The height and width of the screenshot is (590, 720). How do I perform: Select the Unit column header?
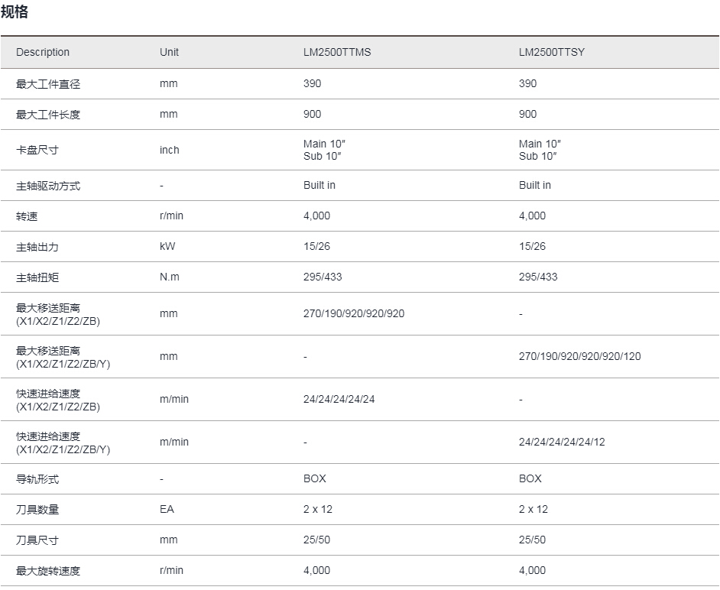pyautogui.click(x=169, y=52)
